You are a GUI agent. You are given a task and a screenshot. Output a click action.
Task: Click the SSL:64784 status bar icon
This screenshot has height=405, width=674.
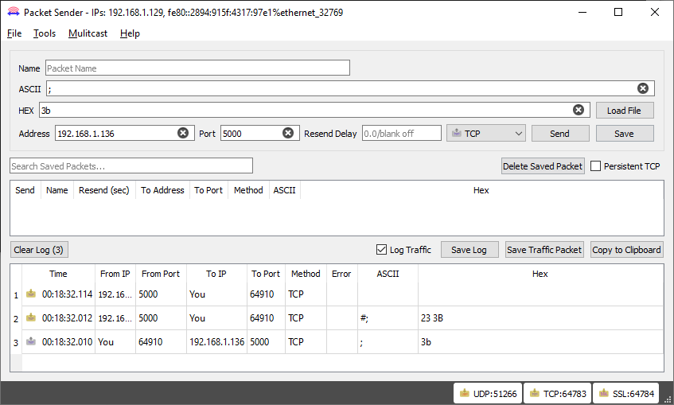(604, 393)
